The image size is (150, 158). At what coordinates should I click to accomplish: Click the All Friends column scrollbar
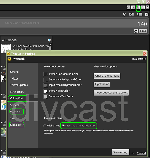[50, 47]
